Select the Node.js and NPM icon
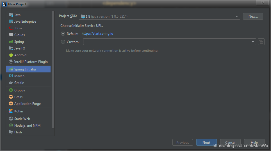 pos(11,126)
